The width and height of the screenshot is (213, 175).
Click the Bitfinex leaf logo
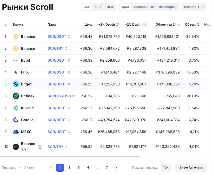point(16,96)
